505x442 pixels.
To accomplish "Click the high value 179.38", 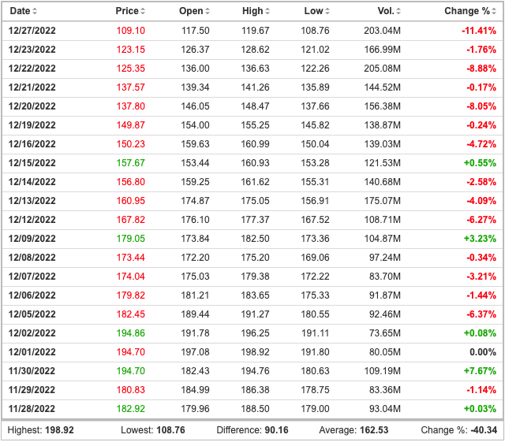I will (255, 277).
